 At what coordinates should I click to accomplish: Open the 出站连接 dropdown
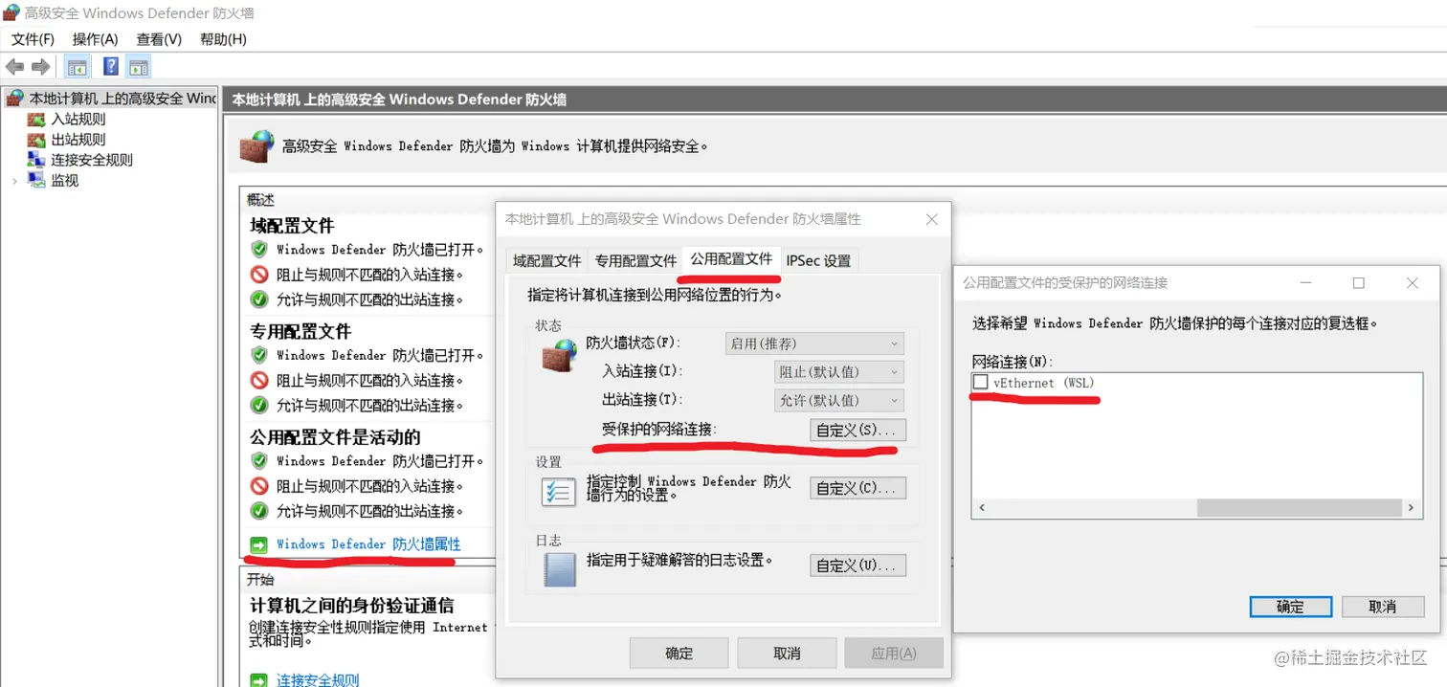pos(839,401)
